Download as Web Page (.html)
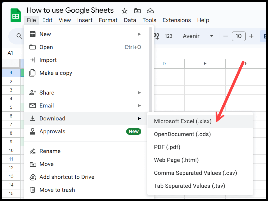This screenshot has height=201, width=268. coord(200,160)
